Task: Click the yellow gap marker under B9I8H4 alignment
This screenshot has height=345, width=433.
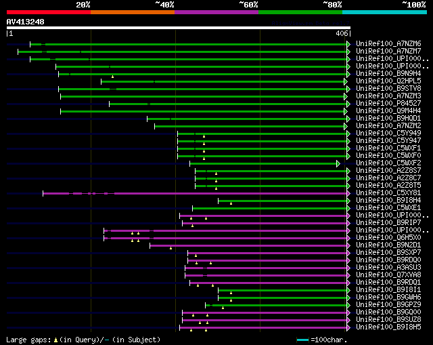Action: click(231, 203)
